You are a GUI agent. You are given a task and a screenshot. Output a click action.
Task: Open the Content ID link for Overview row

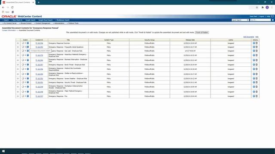click(x=39, y=43)
